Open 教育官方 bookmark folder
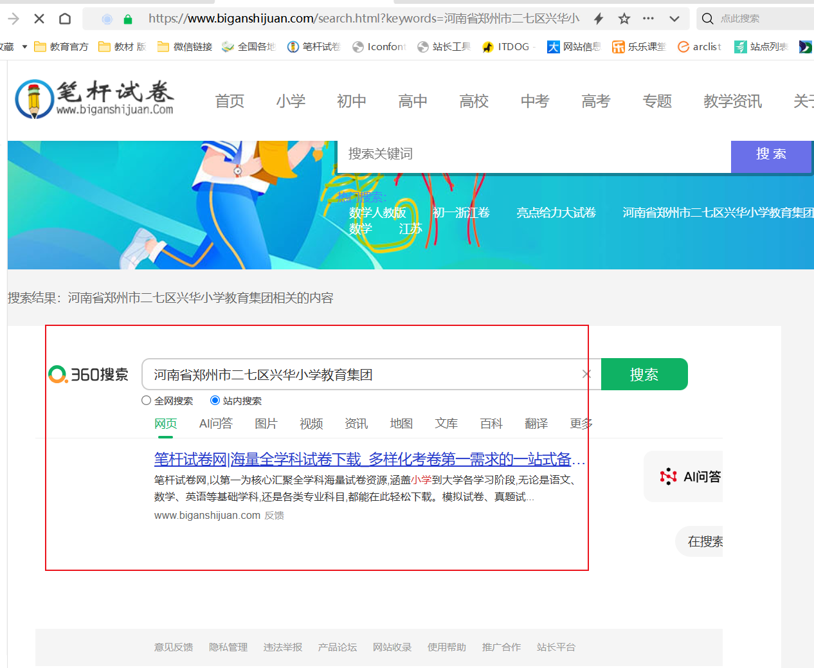Image resolution: width=814 pixels, height=668 pixels. 61,47
